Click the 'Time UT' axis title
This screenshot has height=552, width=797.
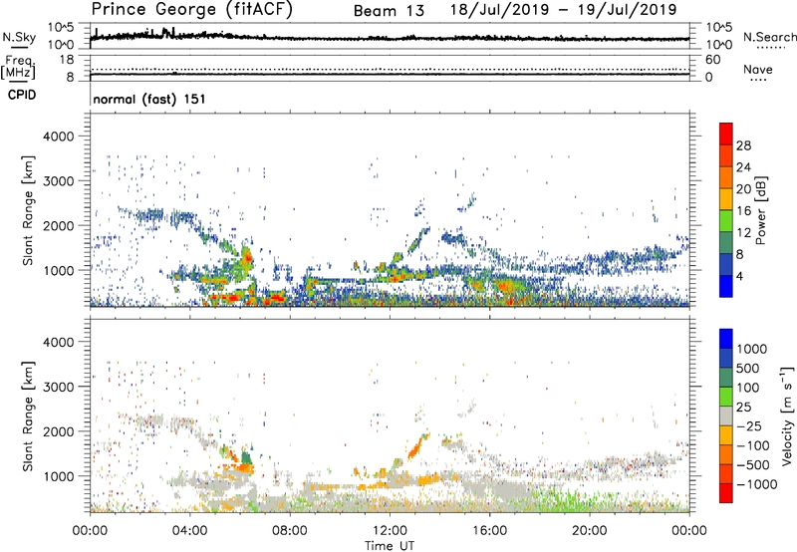pyautogui.click(x=390, y=546)
